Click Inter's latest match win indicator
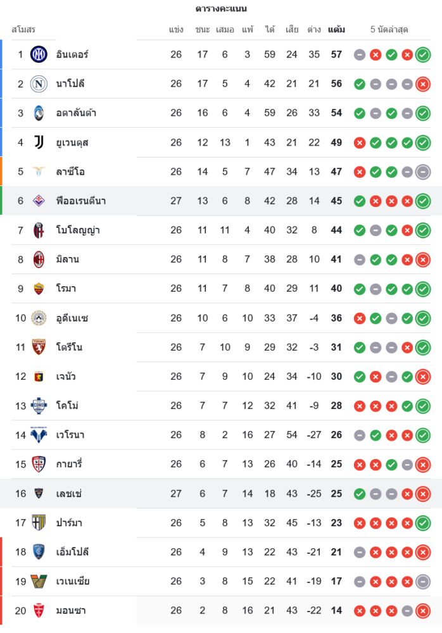Viewport: 442px width, 633px height. tap(423, 54)
